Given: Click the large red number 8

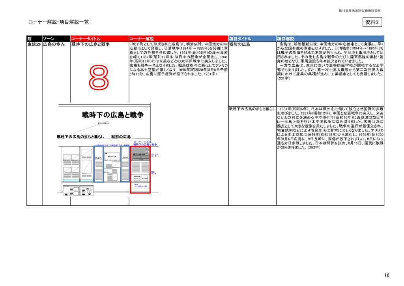Looking at the screenshot, I should (x=99, y=77).
